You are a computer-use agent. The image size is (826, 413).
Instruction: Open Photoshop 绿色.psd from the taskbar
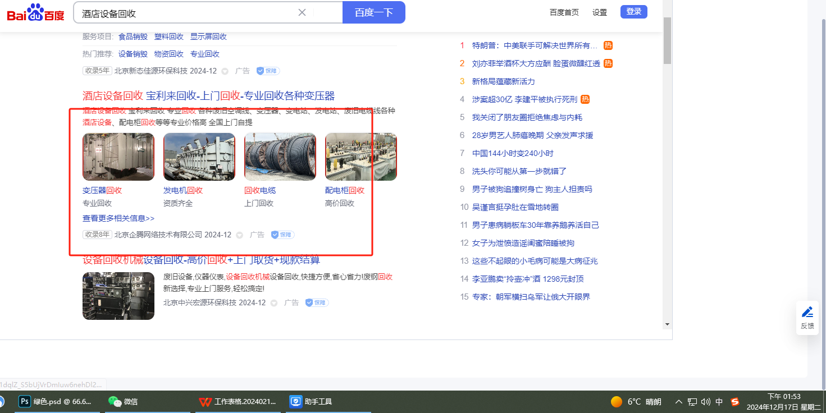coord(55,402)
